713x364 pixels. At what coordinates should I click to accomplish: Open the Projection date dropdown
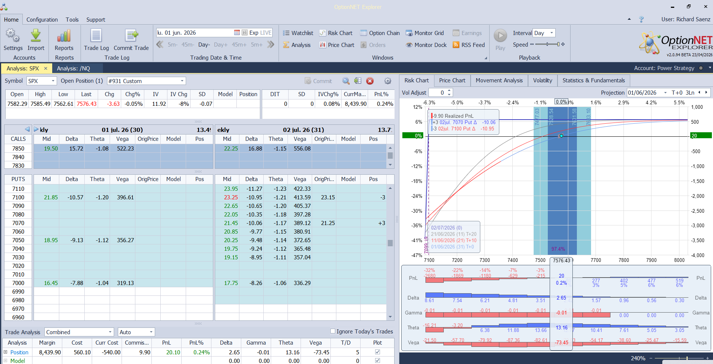coord(665,93)
